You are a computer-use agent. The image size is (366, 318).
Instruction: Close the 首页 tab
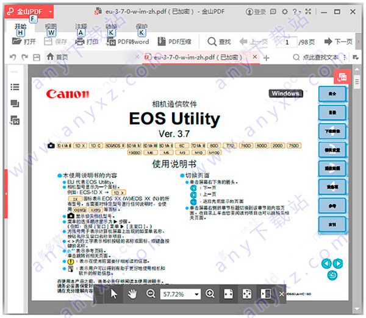[137, 57]
